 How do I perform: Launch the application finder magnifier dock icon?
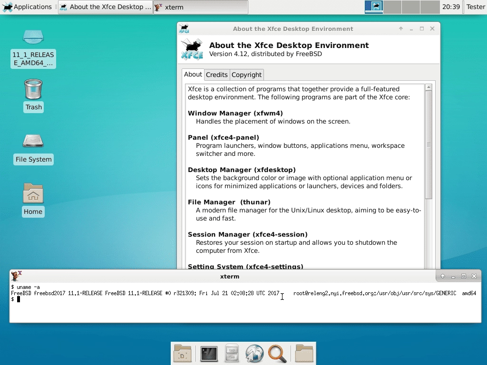(277, 354)
